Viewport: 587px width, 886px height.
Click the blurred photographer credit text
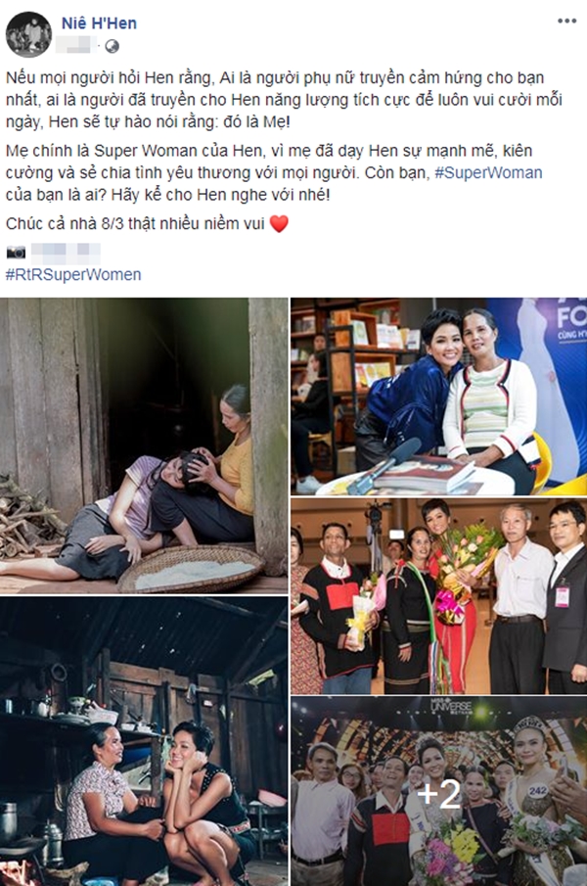pos(66,253)
